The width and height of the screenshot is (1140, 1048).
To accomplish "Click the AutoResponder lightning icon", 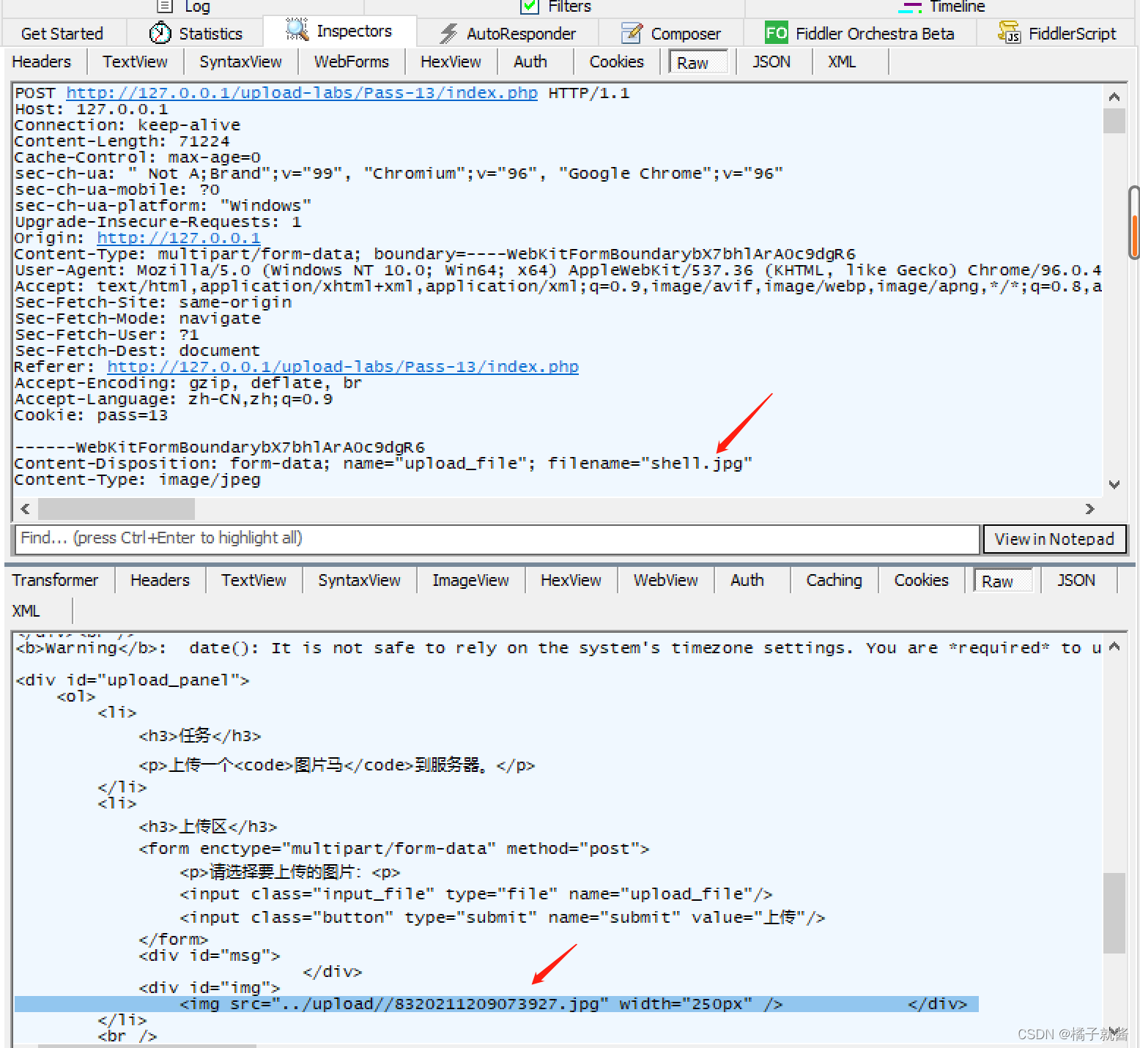I will pos(448,34).
